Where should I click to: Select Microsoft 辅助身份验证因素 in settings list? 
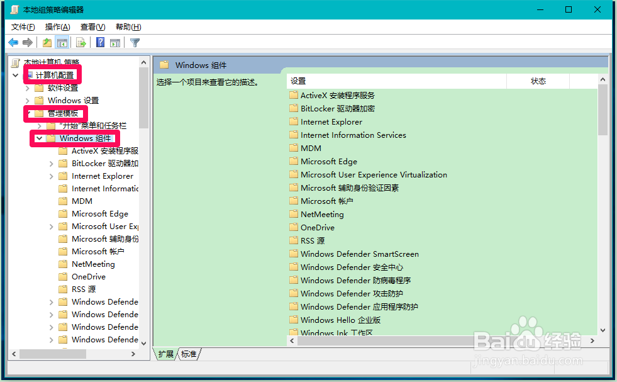tap(350, 188)
